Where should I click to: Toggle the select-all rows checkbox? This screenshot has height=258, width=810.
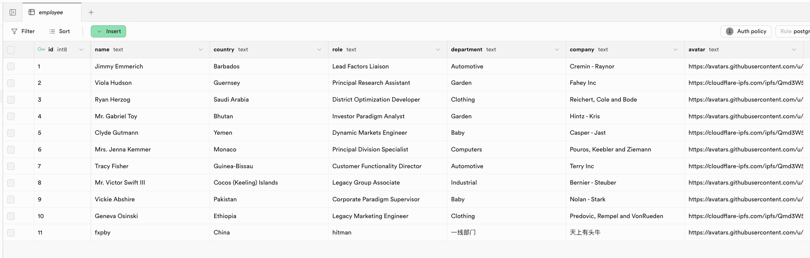point(11,50)
